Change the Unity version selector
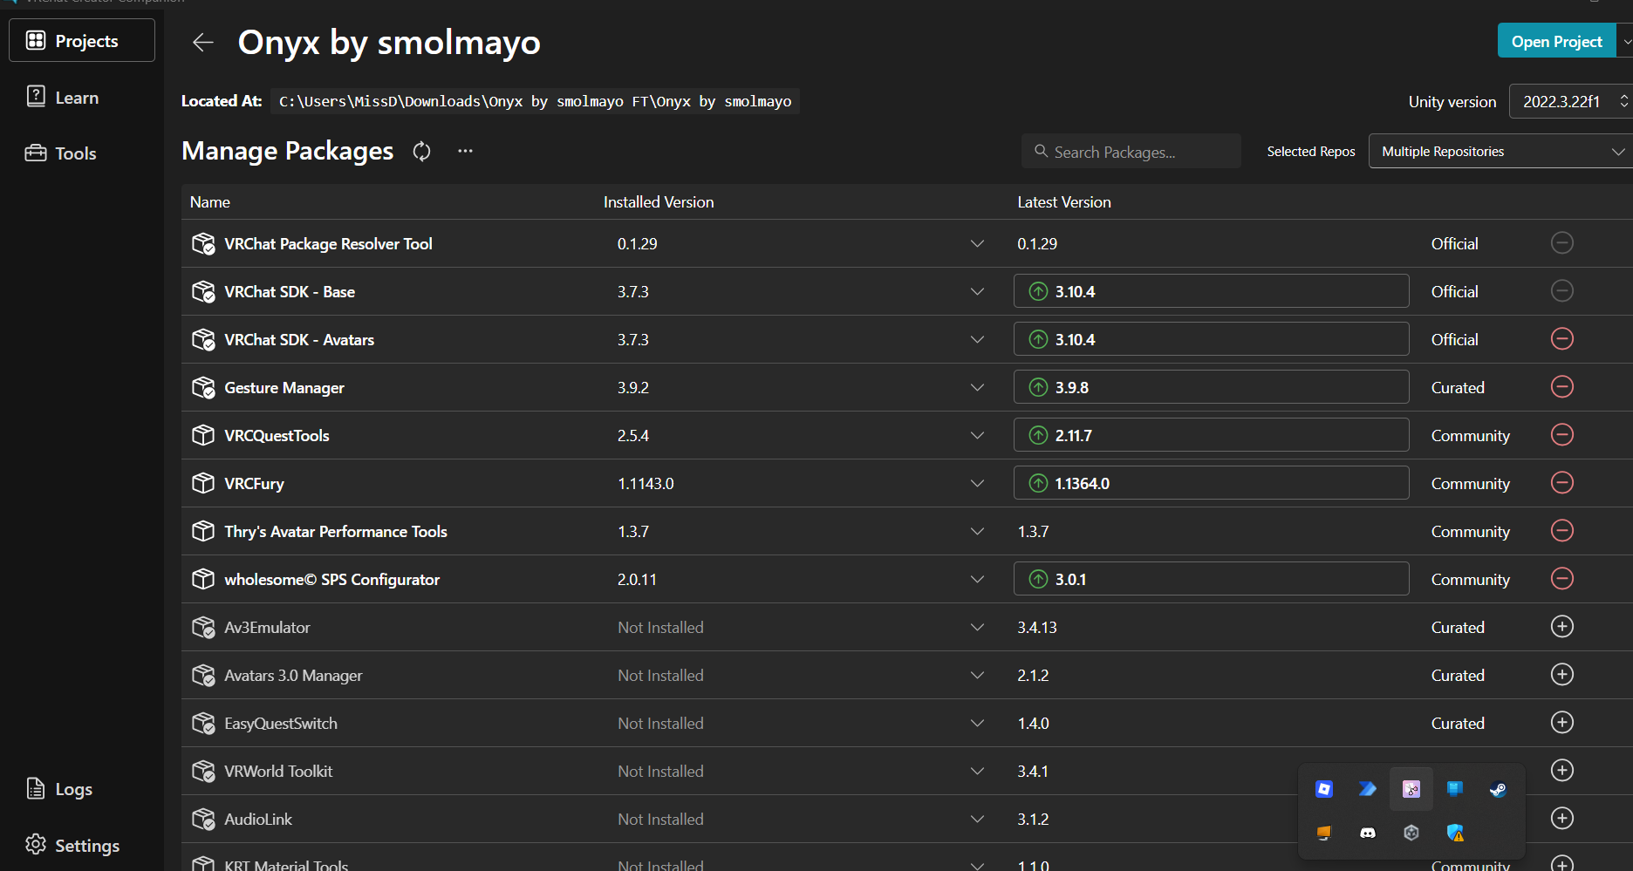 [x=1571, y=101]
